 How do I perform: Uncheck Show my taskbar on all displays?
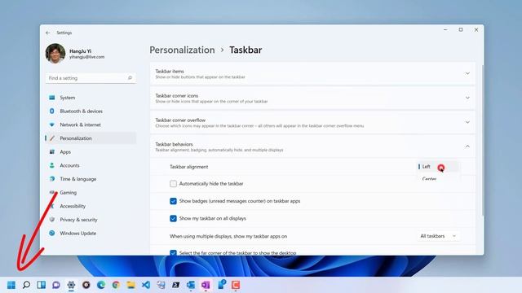click(x=173, y=218)
